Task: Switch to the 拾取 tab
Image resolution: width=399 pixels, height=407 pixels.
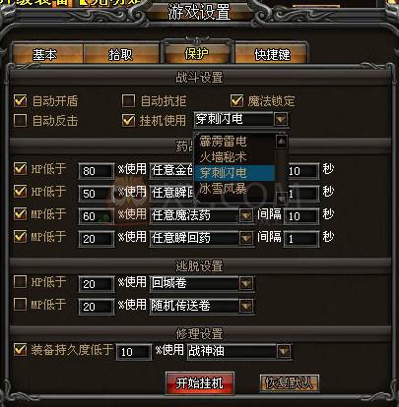Action: tap(120, 54)
